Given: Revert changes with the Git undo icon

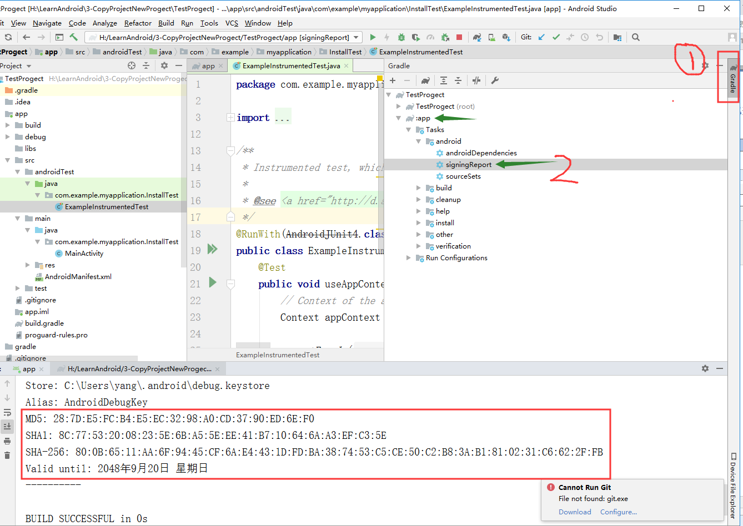Looking at the screenshot, I should (x=599, y=37).
